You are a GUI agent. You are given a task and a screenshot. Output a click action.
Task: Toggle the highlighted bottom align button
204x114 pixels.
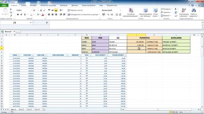(x=56, y=10)
